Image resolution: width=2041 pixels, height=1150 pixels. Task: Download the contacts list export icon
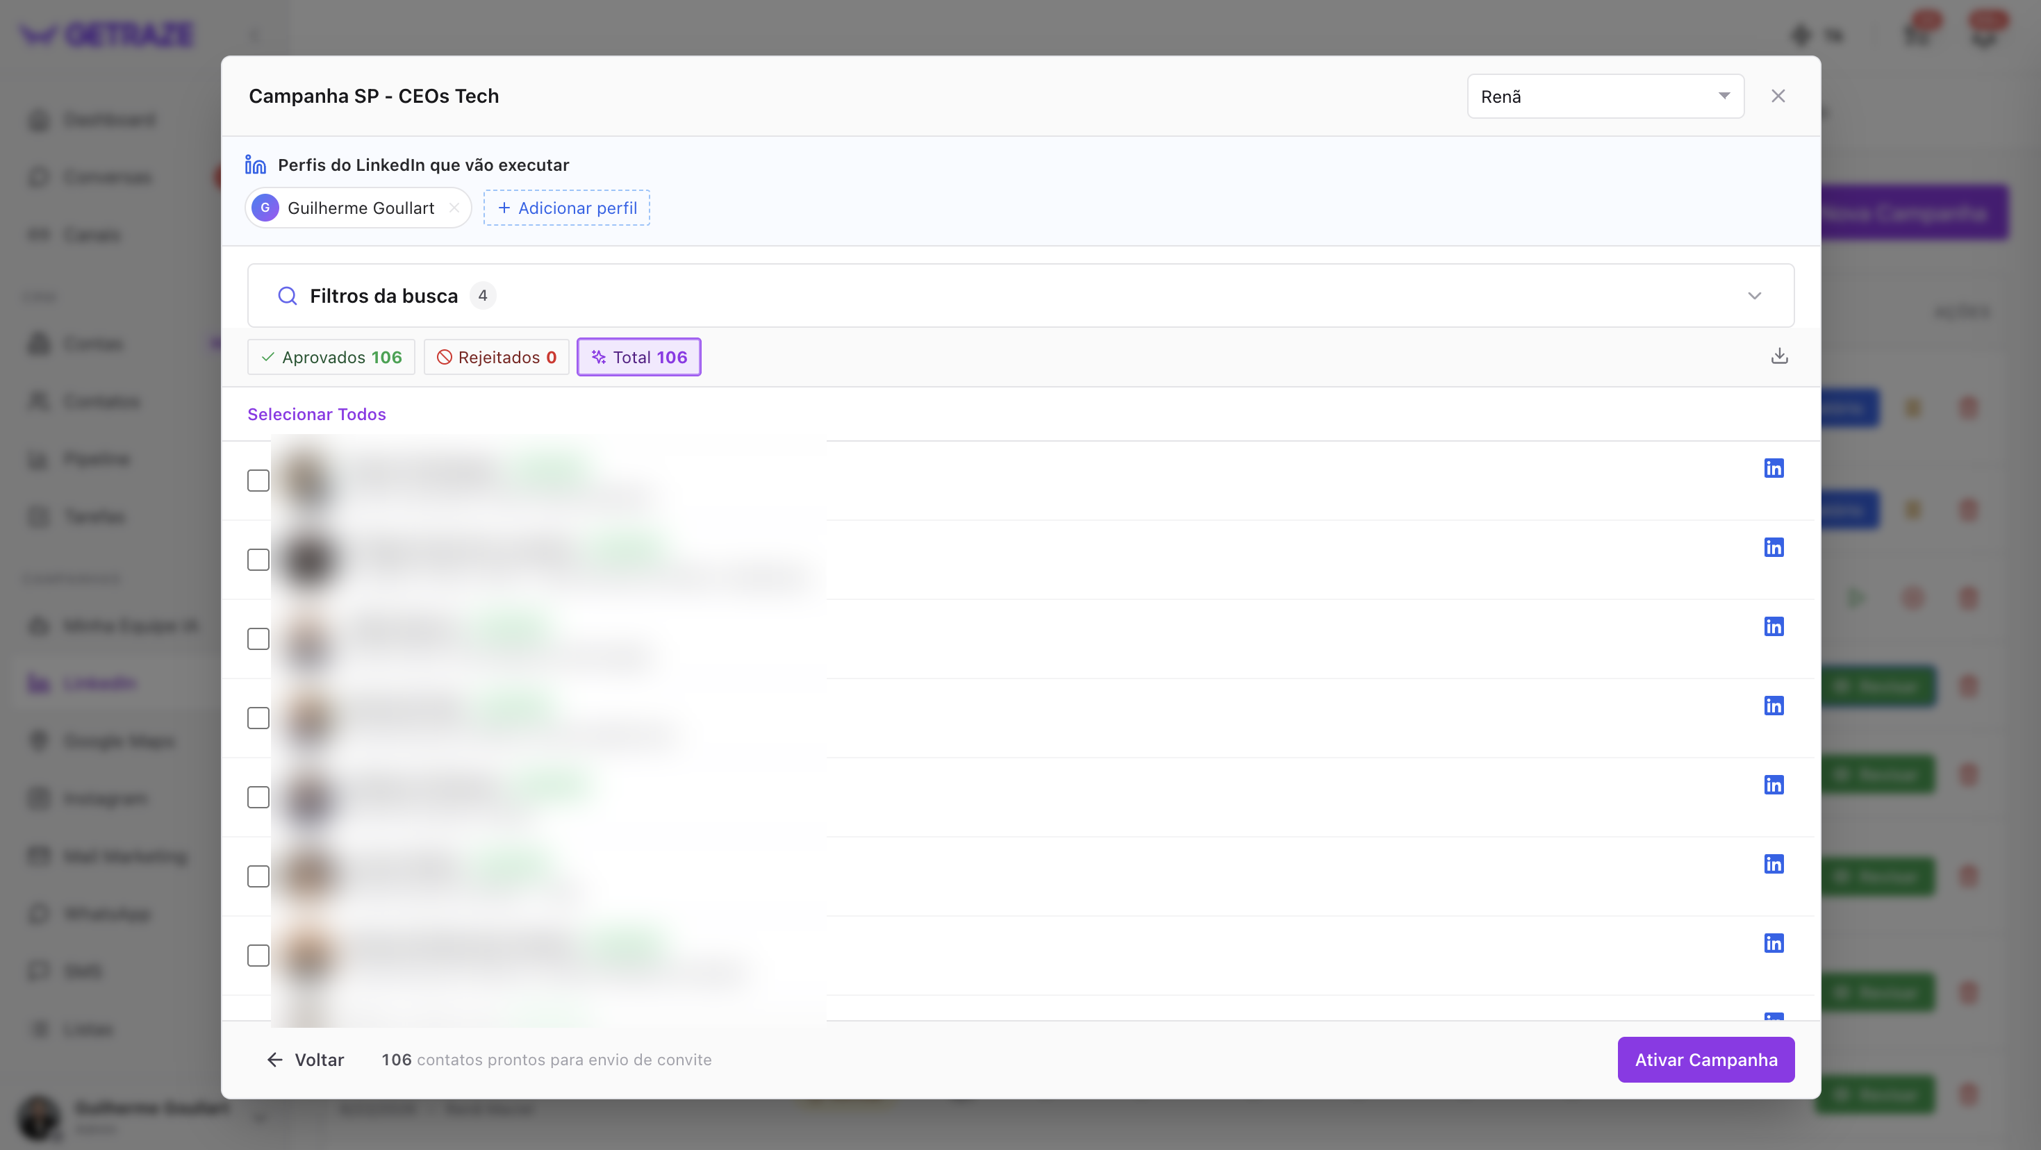tap(1778, 356)
